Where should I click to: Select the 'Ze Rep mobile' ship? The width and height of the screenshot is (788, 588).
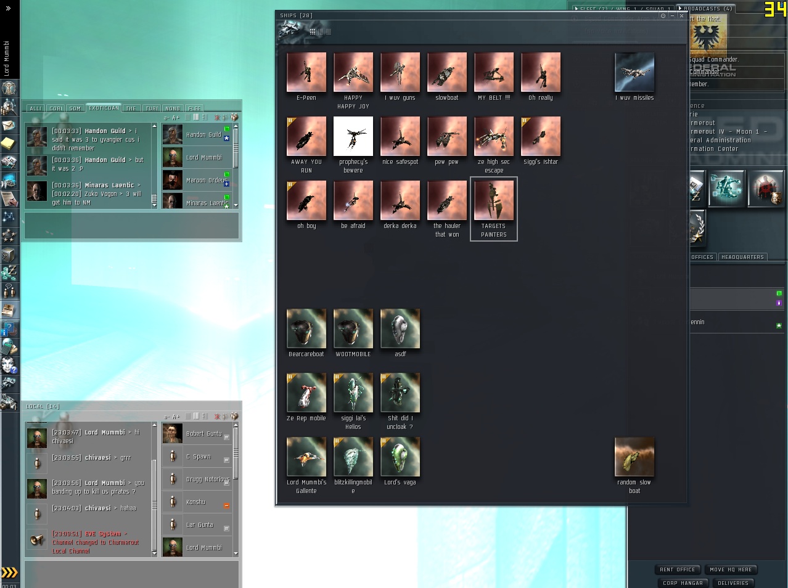[306, 397]
